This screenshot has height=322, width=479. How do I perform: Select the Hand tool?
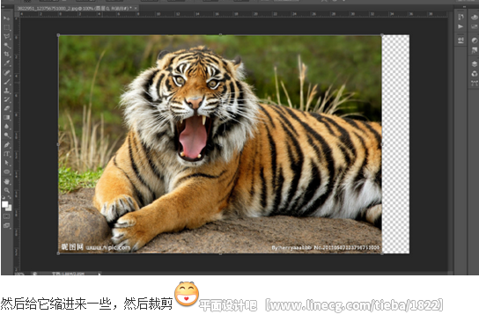tap(7, 181)
